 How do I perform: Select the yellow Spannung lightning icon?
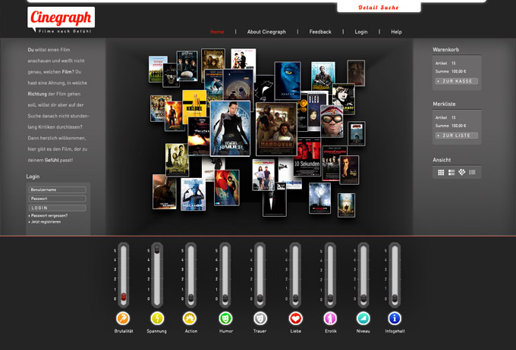point(157,319)
